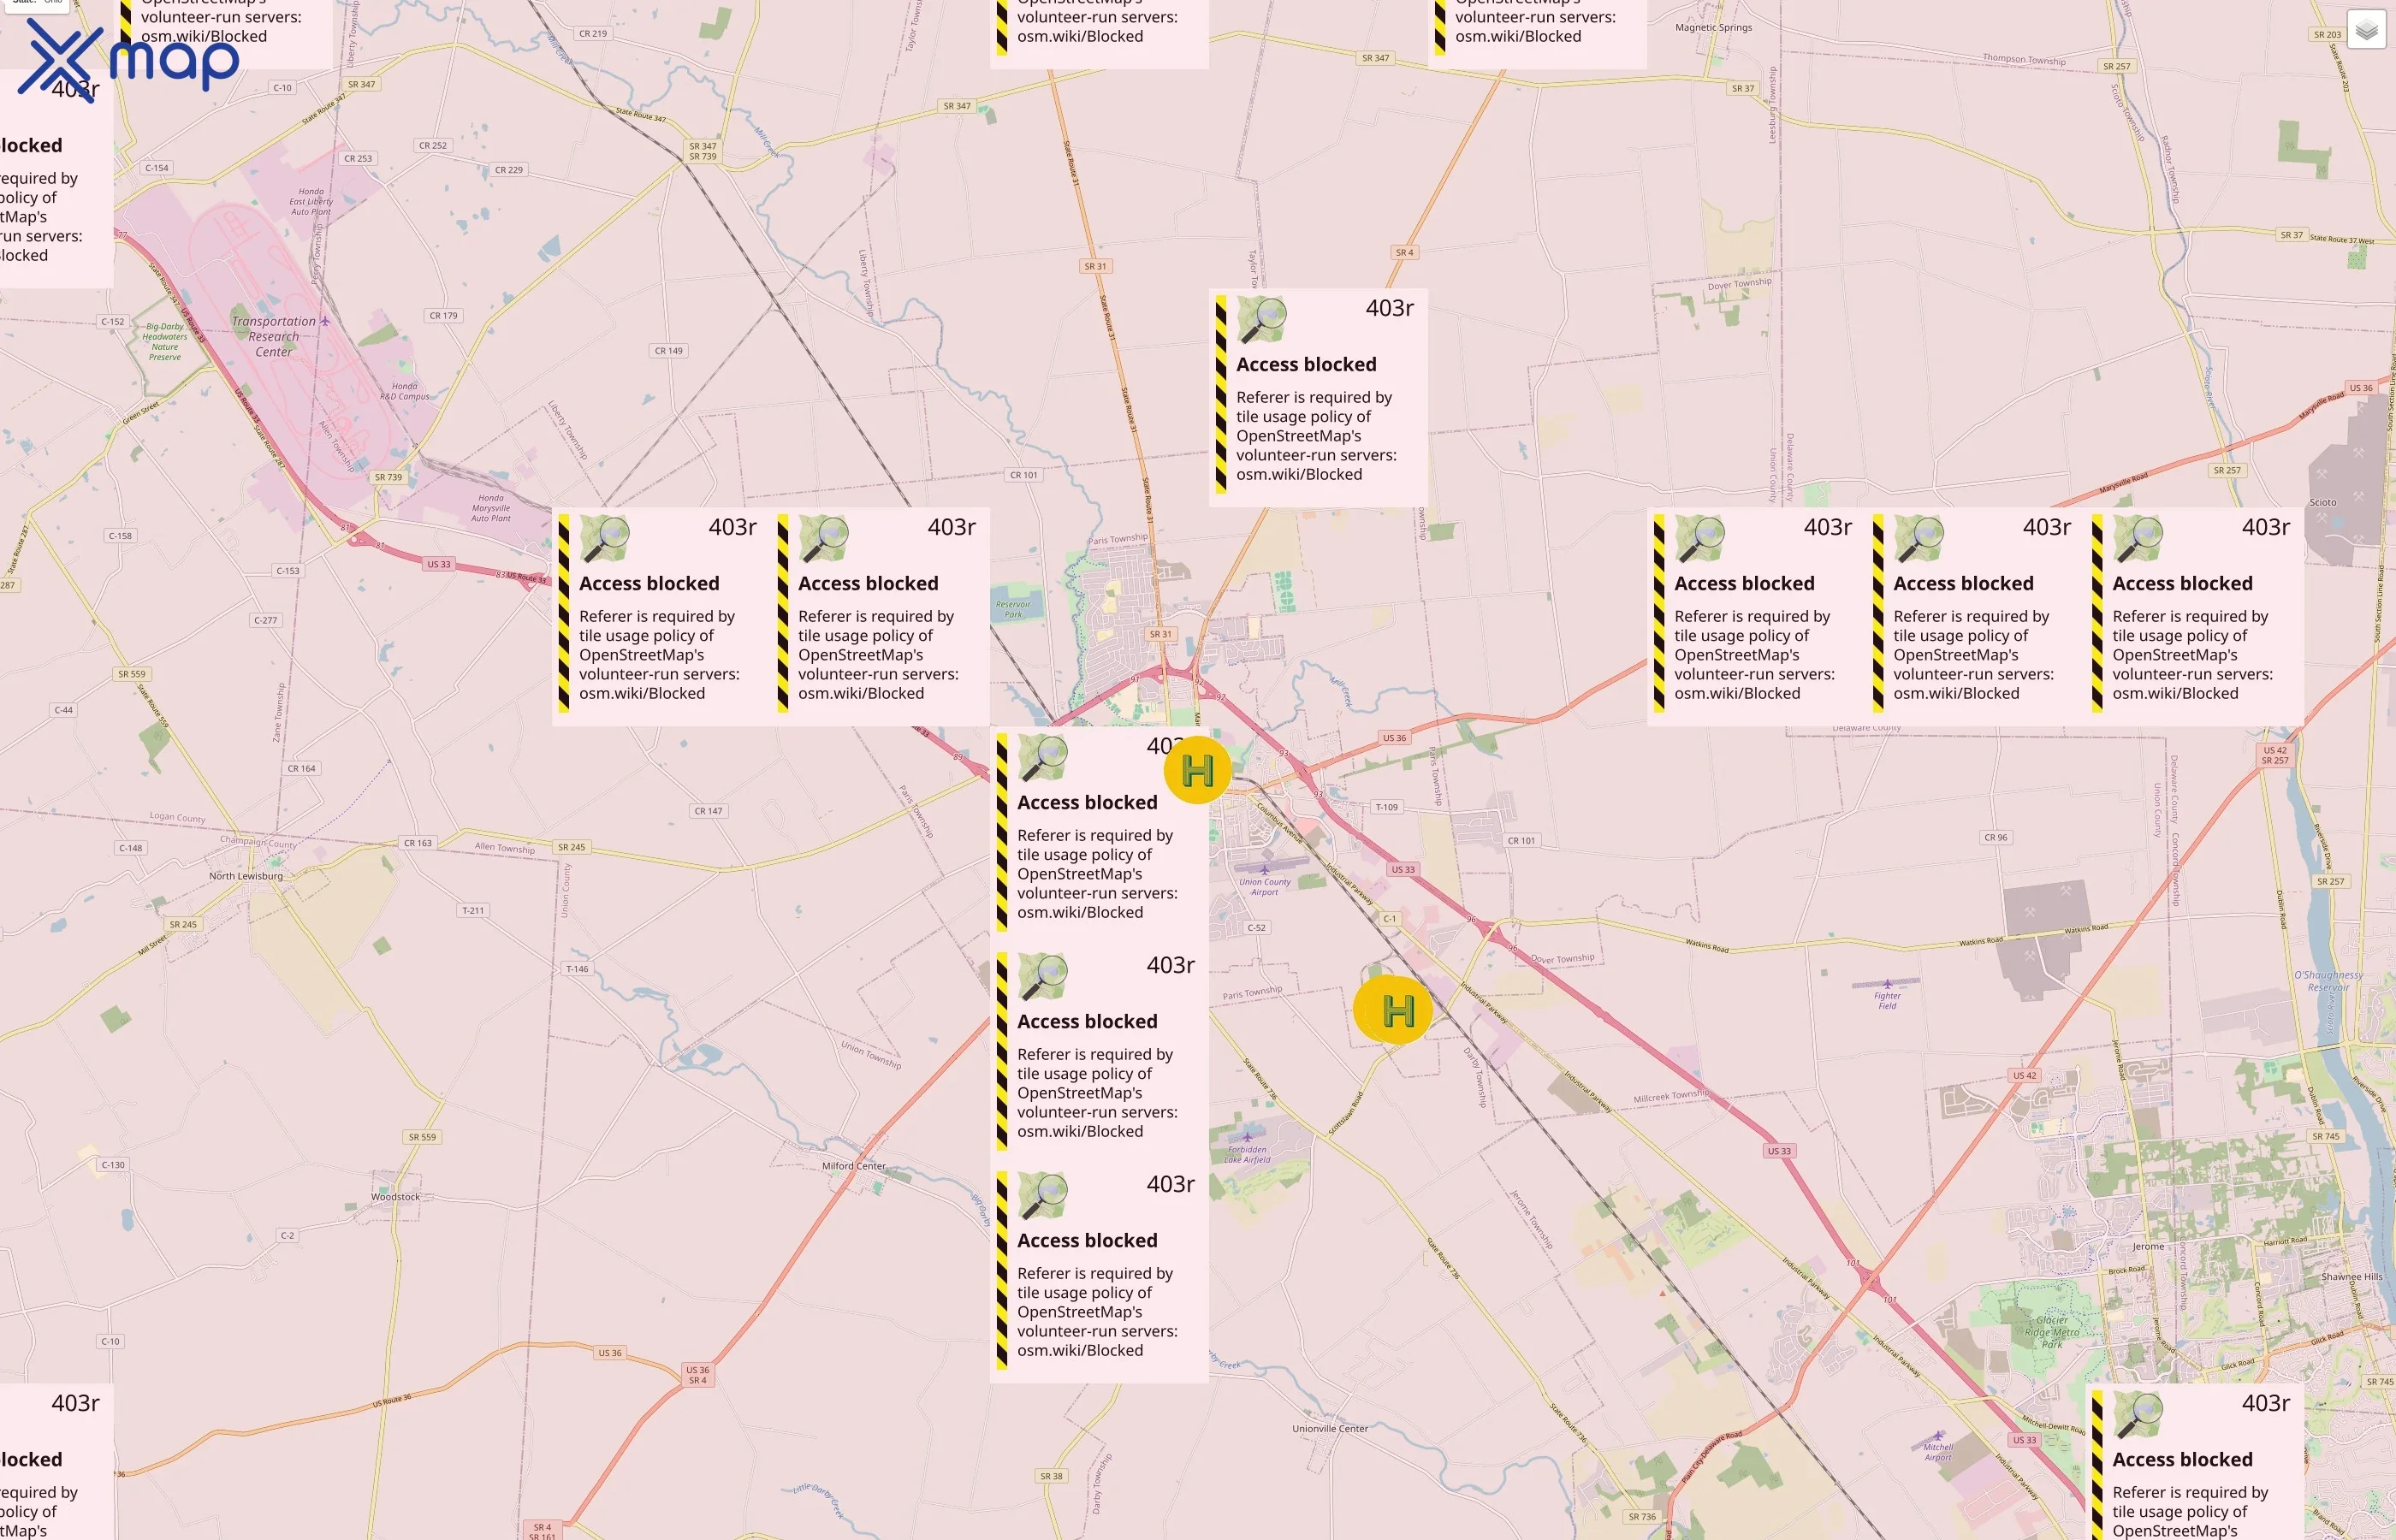This screenshot has width=2396, height=1540.
Task: Click the Honda R&D Campus label
Action: 404,391
